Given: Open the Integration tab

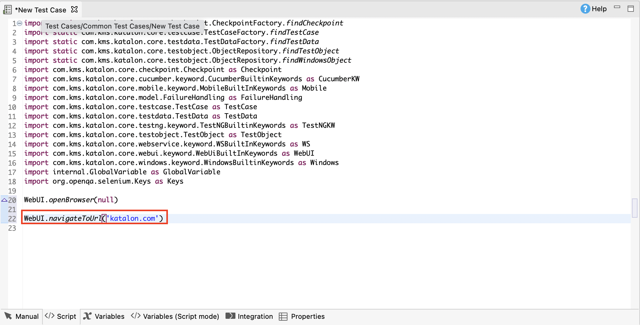Looking at the screenshot, I should (x=255, y=316).
